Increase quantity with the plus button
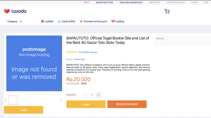 (98, 95)
